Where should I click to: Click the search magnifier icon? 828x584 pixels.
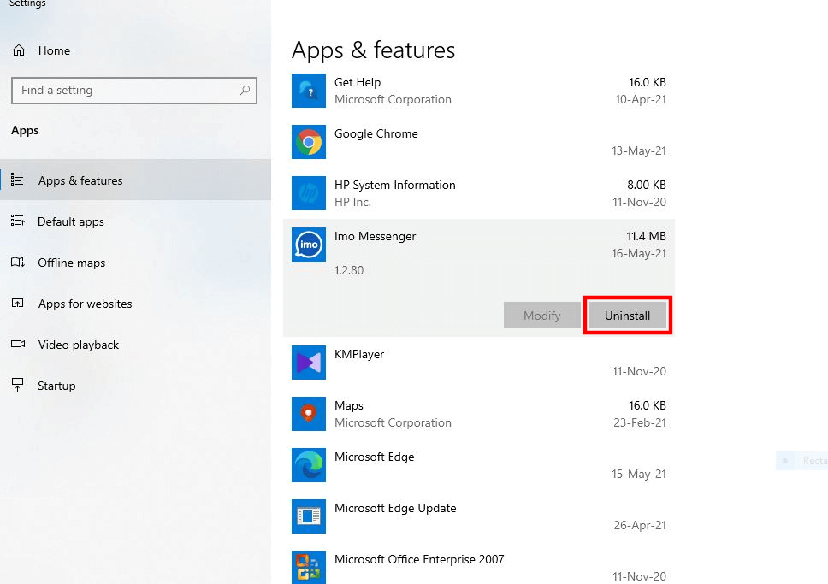(x=245, y=91)
